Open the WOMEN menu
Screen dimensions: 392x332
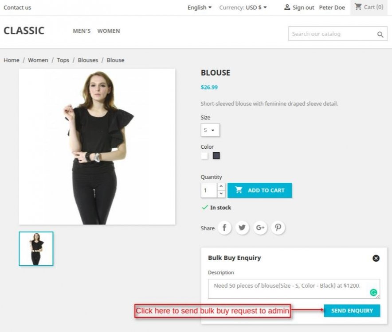coord(109,31)
